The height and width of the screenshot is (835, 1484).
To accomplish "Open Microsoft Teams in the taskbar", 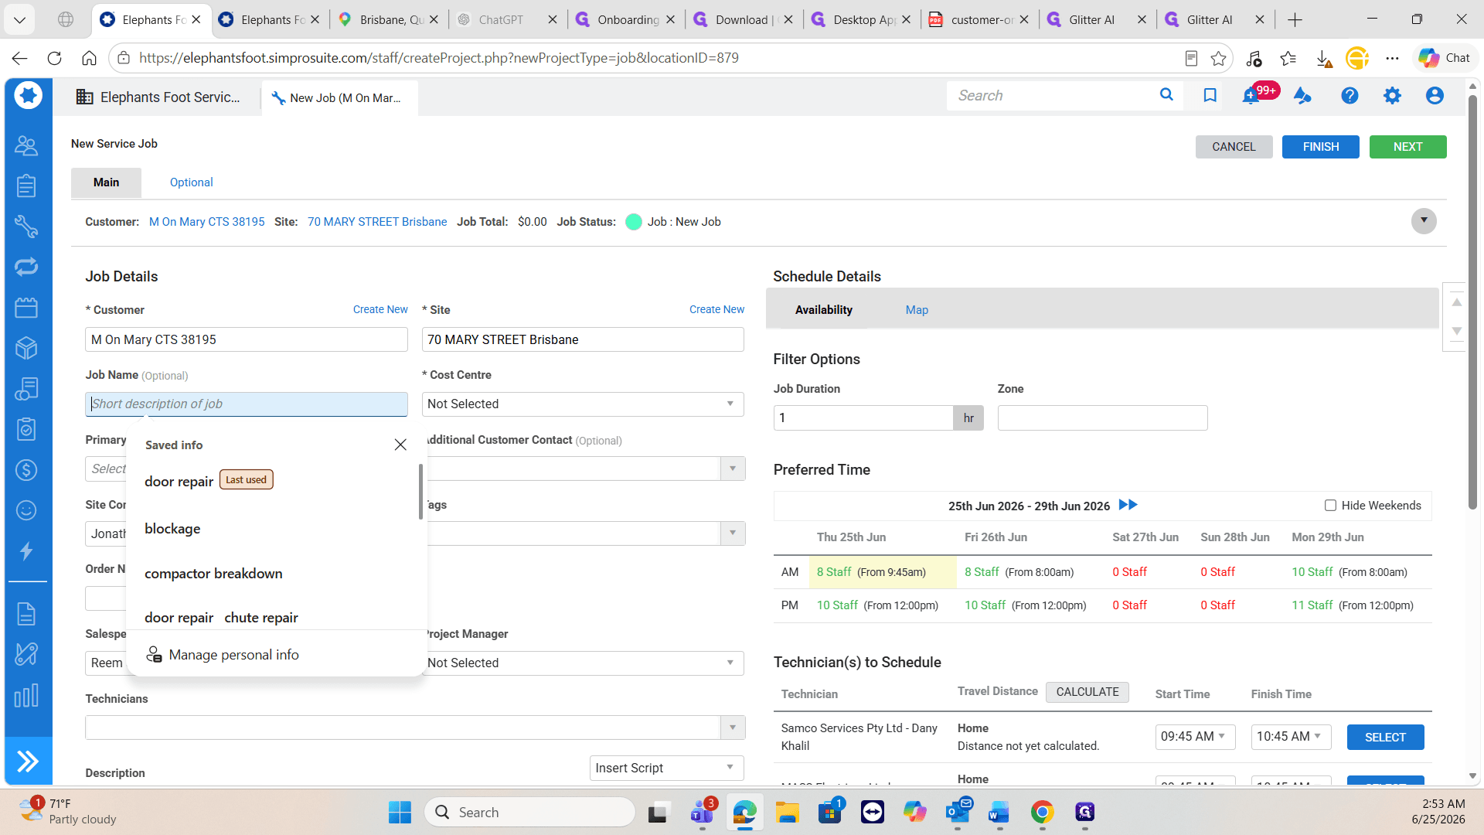I will (x=702, y=812).
